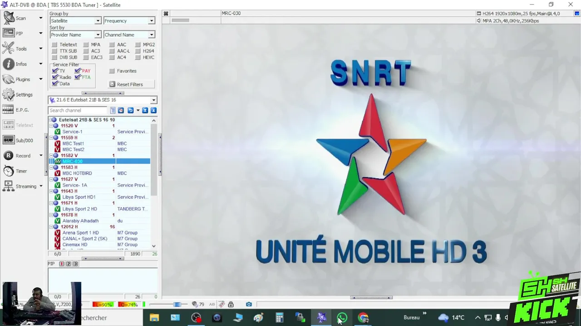Click the Reset Filters button
Viewport: 581px width, 326px height.
tap(132, 84)
